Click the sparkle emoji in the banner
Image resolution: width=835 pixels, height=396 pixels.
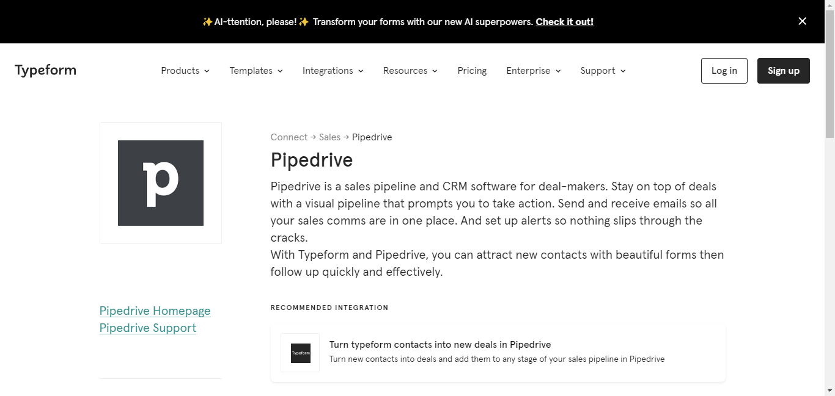[207, 21]
